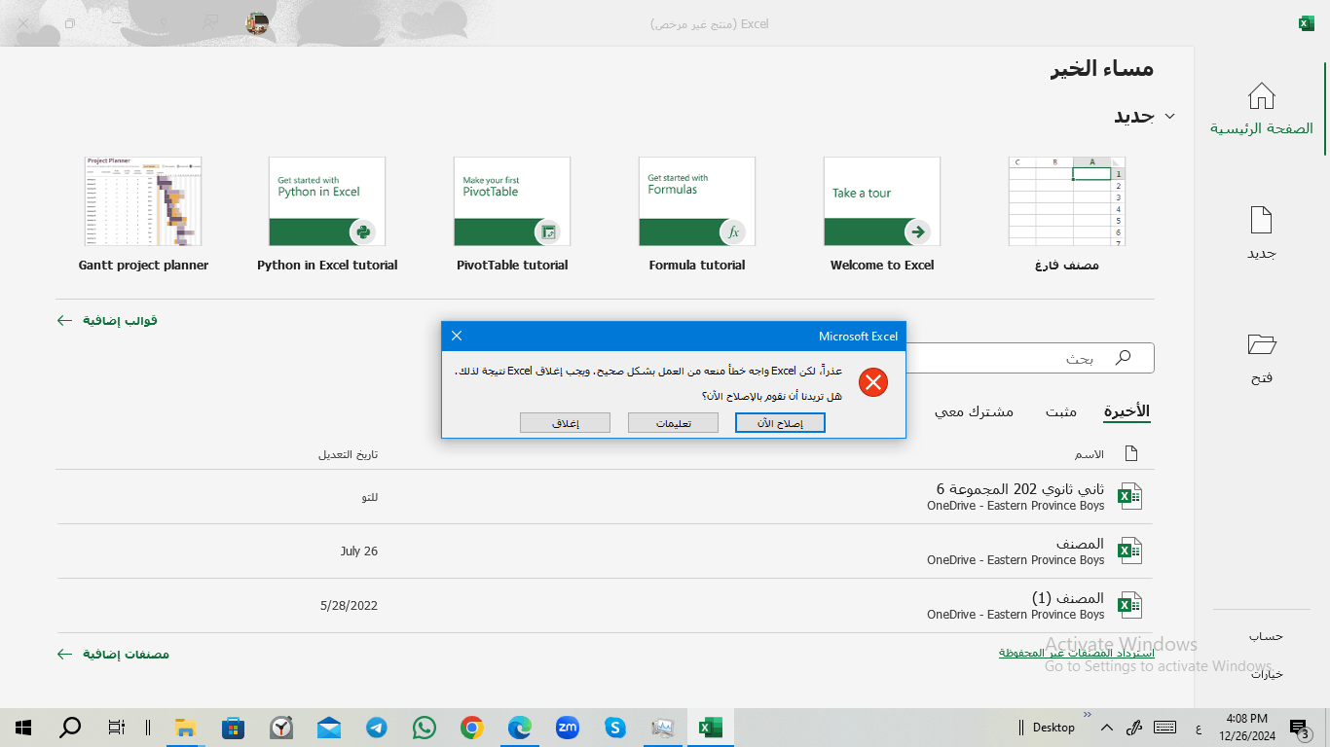Click recover unsaved workbooks link
This screenshot has height=747, width=1330.
(1076, 653)
